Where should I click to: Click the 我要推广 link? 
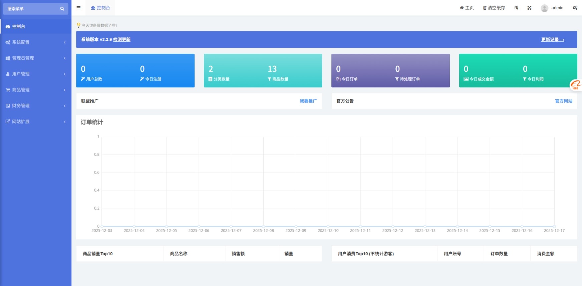point(308,101)
